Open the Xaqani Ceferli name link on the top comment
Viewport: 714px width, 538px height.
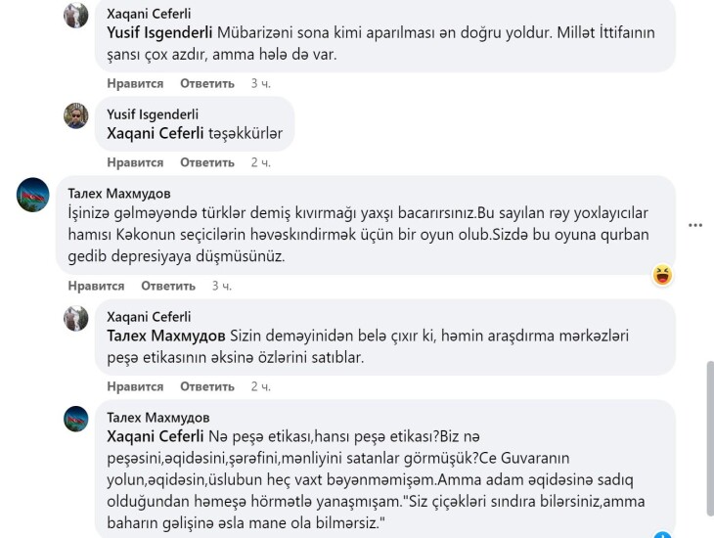[149, 14]
